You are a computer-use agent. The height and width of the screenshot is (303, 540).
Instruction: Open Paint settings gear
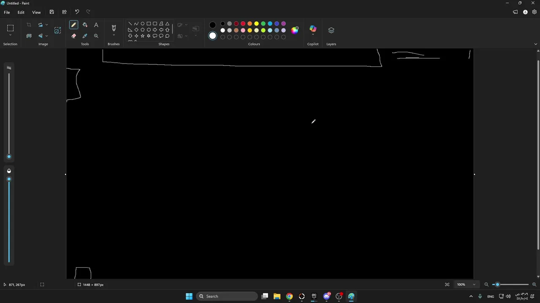click(534, 12)
